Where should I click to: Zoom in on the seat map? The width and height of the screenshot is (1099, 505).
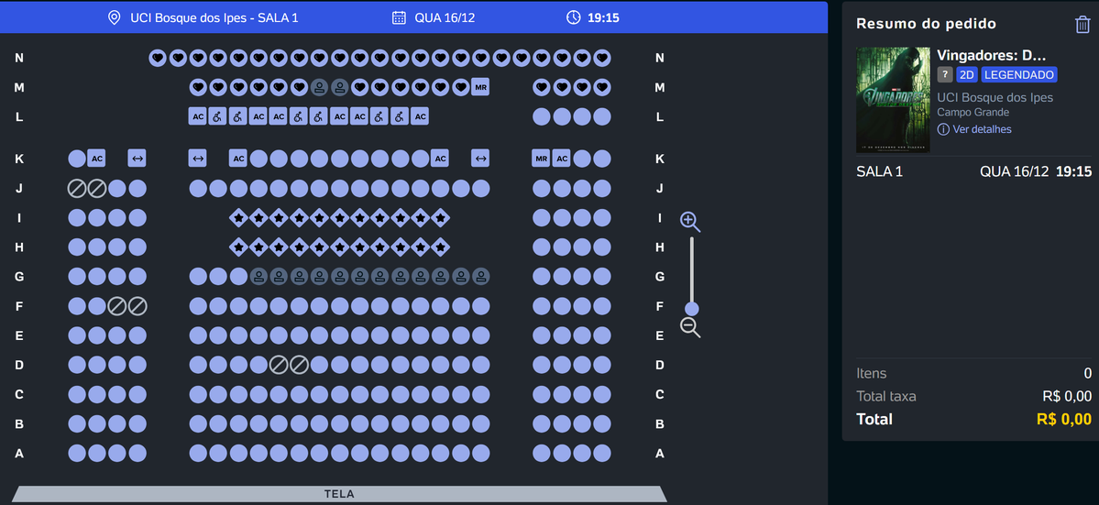click(689, 223)
